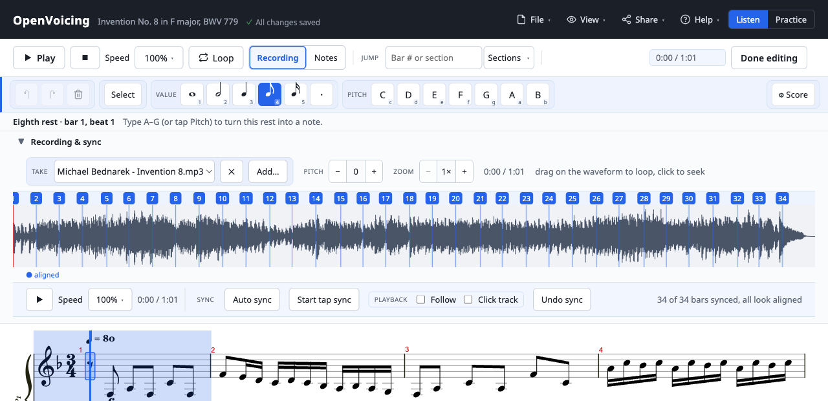828x401 pixels.
Task: Click the selected eighth rest in bar 1
Action: tap(91, 367)
